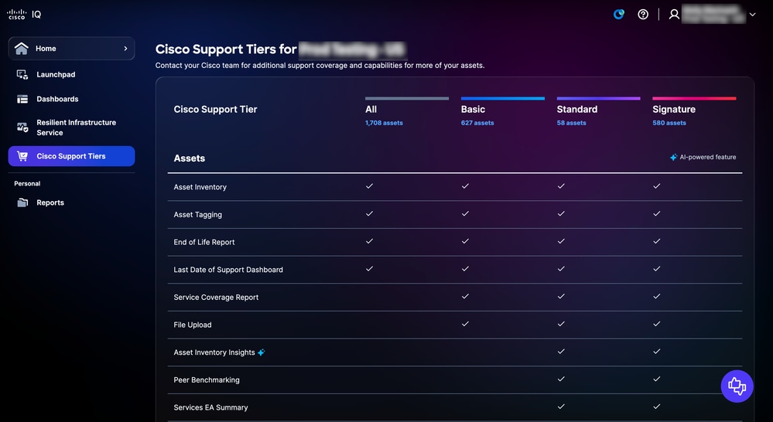Click the AI-powered feature sparkle icon
Image resolution: width=773 pixels, height=422 pixels.
(673, 157)
